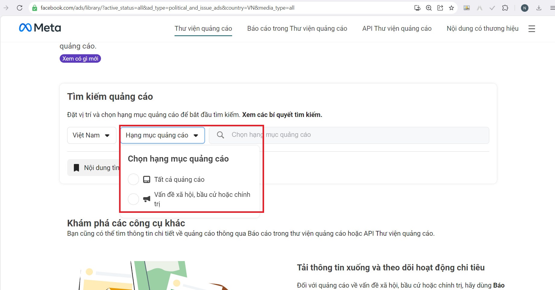Open the browser profile avatar N
The height and width of the screenshot is (290, 555).
click(x=525, y=8)
